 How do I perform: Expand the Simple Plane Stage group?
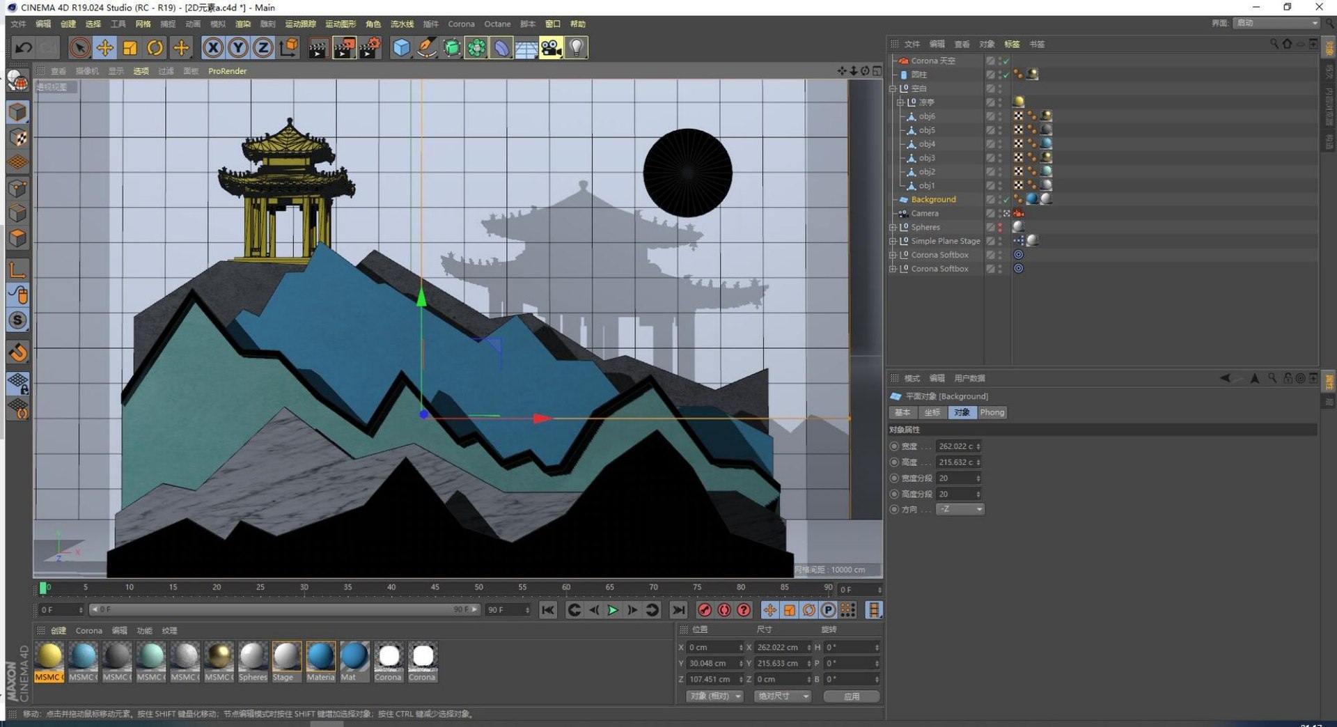tap(893, 241)
